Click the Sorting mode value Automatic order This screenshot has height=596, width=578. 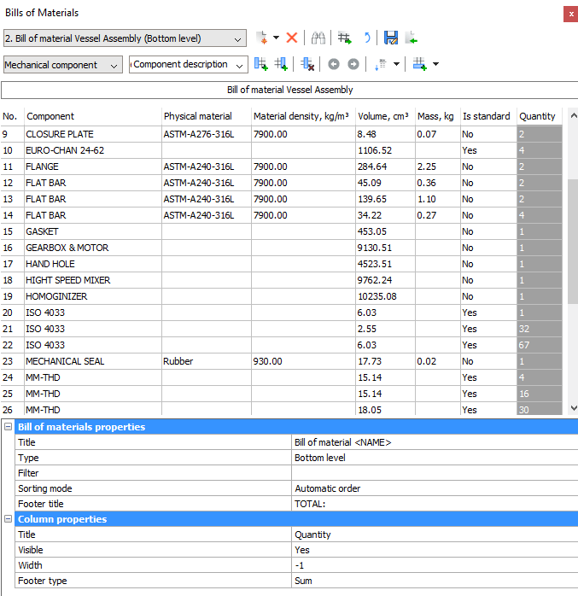(x=435, y=488)
